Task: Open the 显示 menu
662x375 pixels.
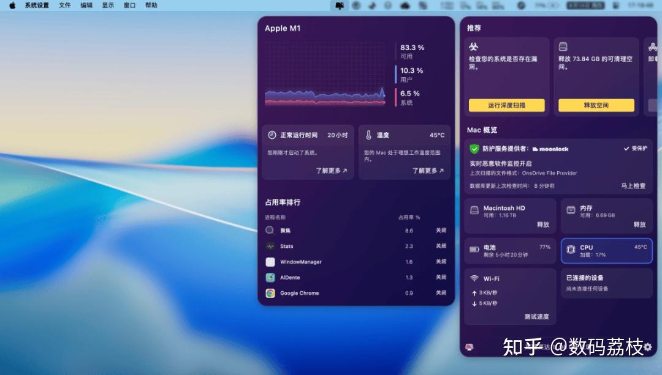Action: coord(108,6)
